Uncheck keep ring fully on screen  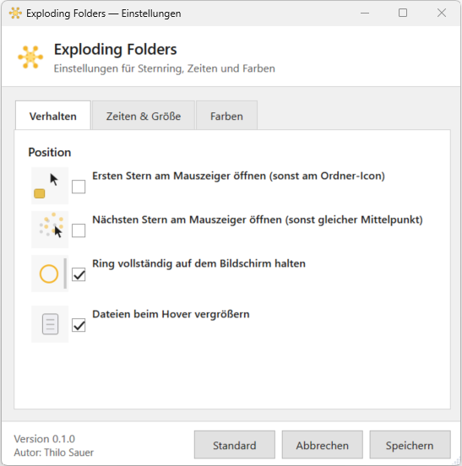tap(79, 274)
